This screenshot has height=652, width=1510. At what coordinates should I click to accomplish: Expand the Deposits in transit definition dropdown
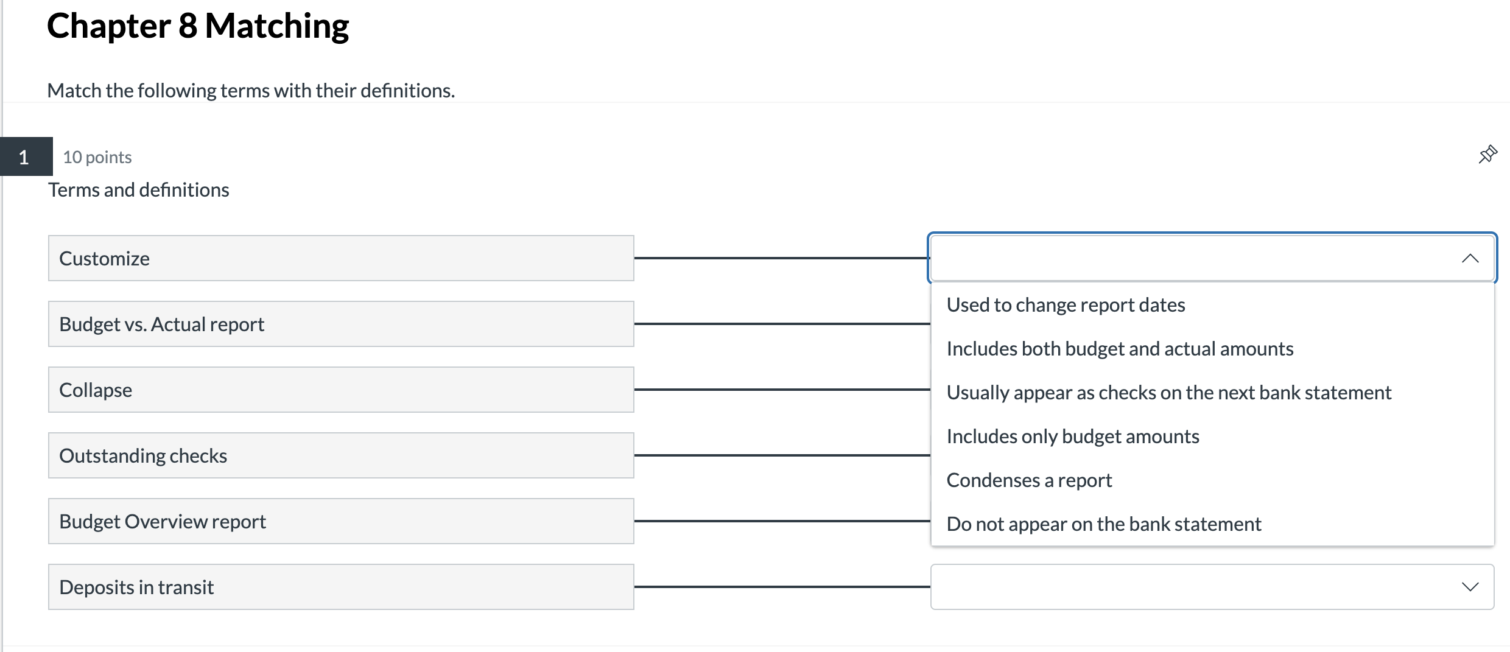pyautogui.click(x=1470, y=586)
